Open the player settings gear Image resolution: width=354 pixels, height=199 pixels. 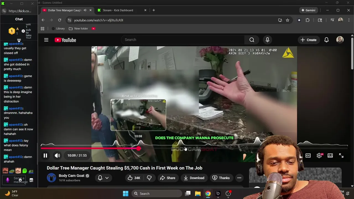(x=319, y=156)
